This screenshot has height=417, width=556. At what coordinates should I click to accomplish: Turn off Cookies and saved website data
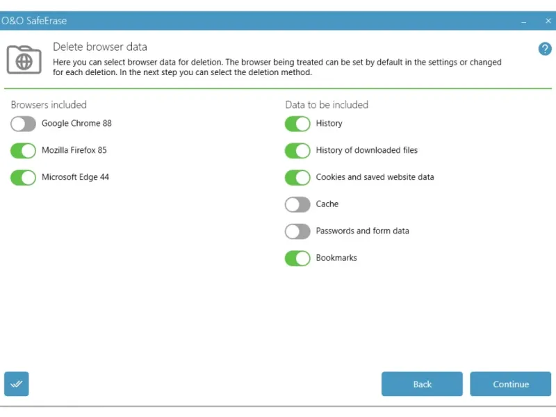click(x=297, y=177)
